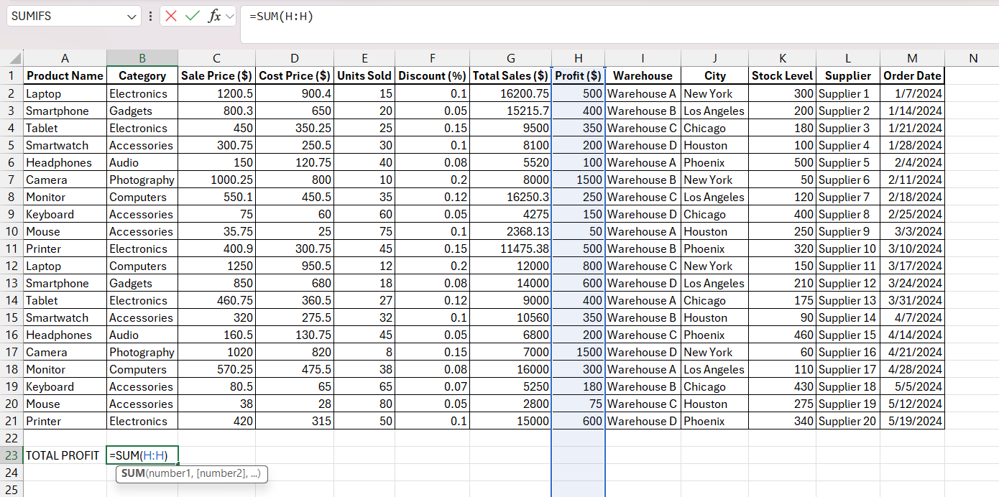Screen dimensions: 999x497
Task: Select sale price cell 1000.25
Action: coord(216,180)
